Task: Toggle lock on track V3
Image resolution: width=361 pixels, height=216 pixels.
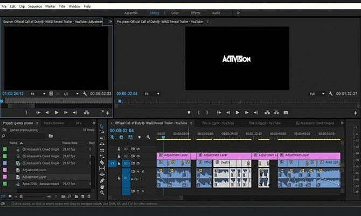Action: 119,149
